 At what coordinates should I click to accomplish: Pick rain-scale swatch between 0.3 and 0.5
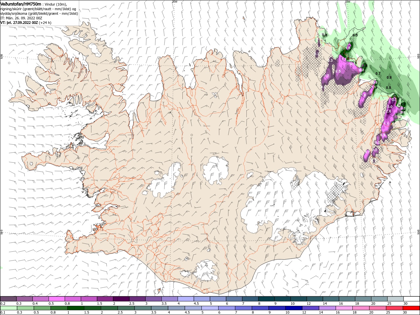pos(26,308)
